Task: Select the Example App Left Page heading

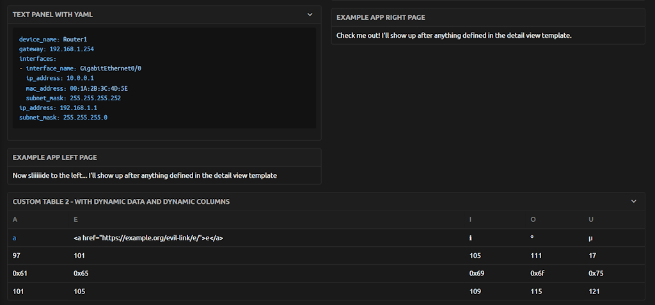Action: (55, 157)
